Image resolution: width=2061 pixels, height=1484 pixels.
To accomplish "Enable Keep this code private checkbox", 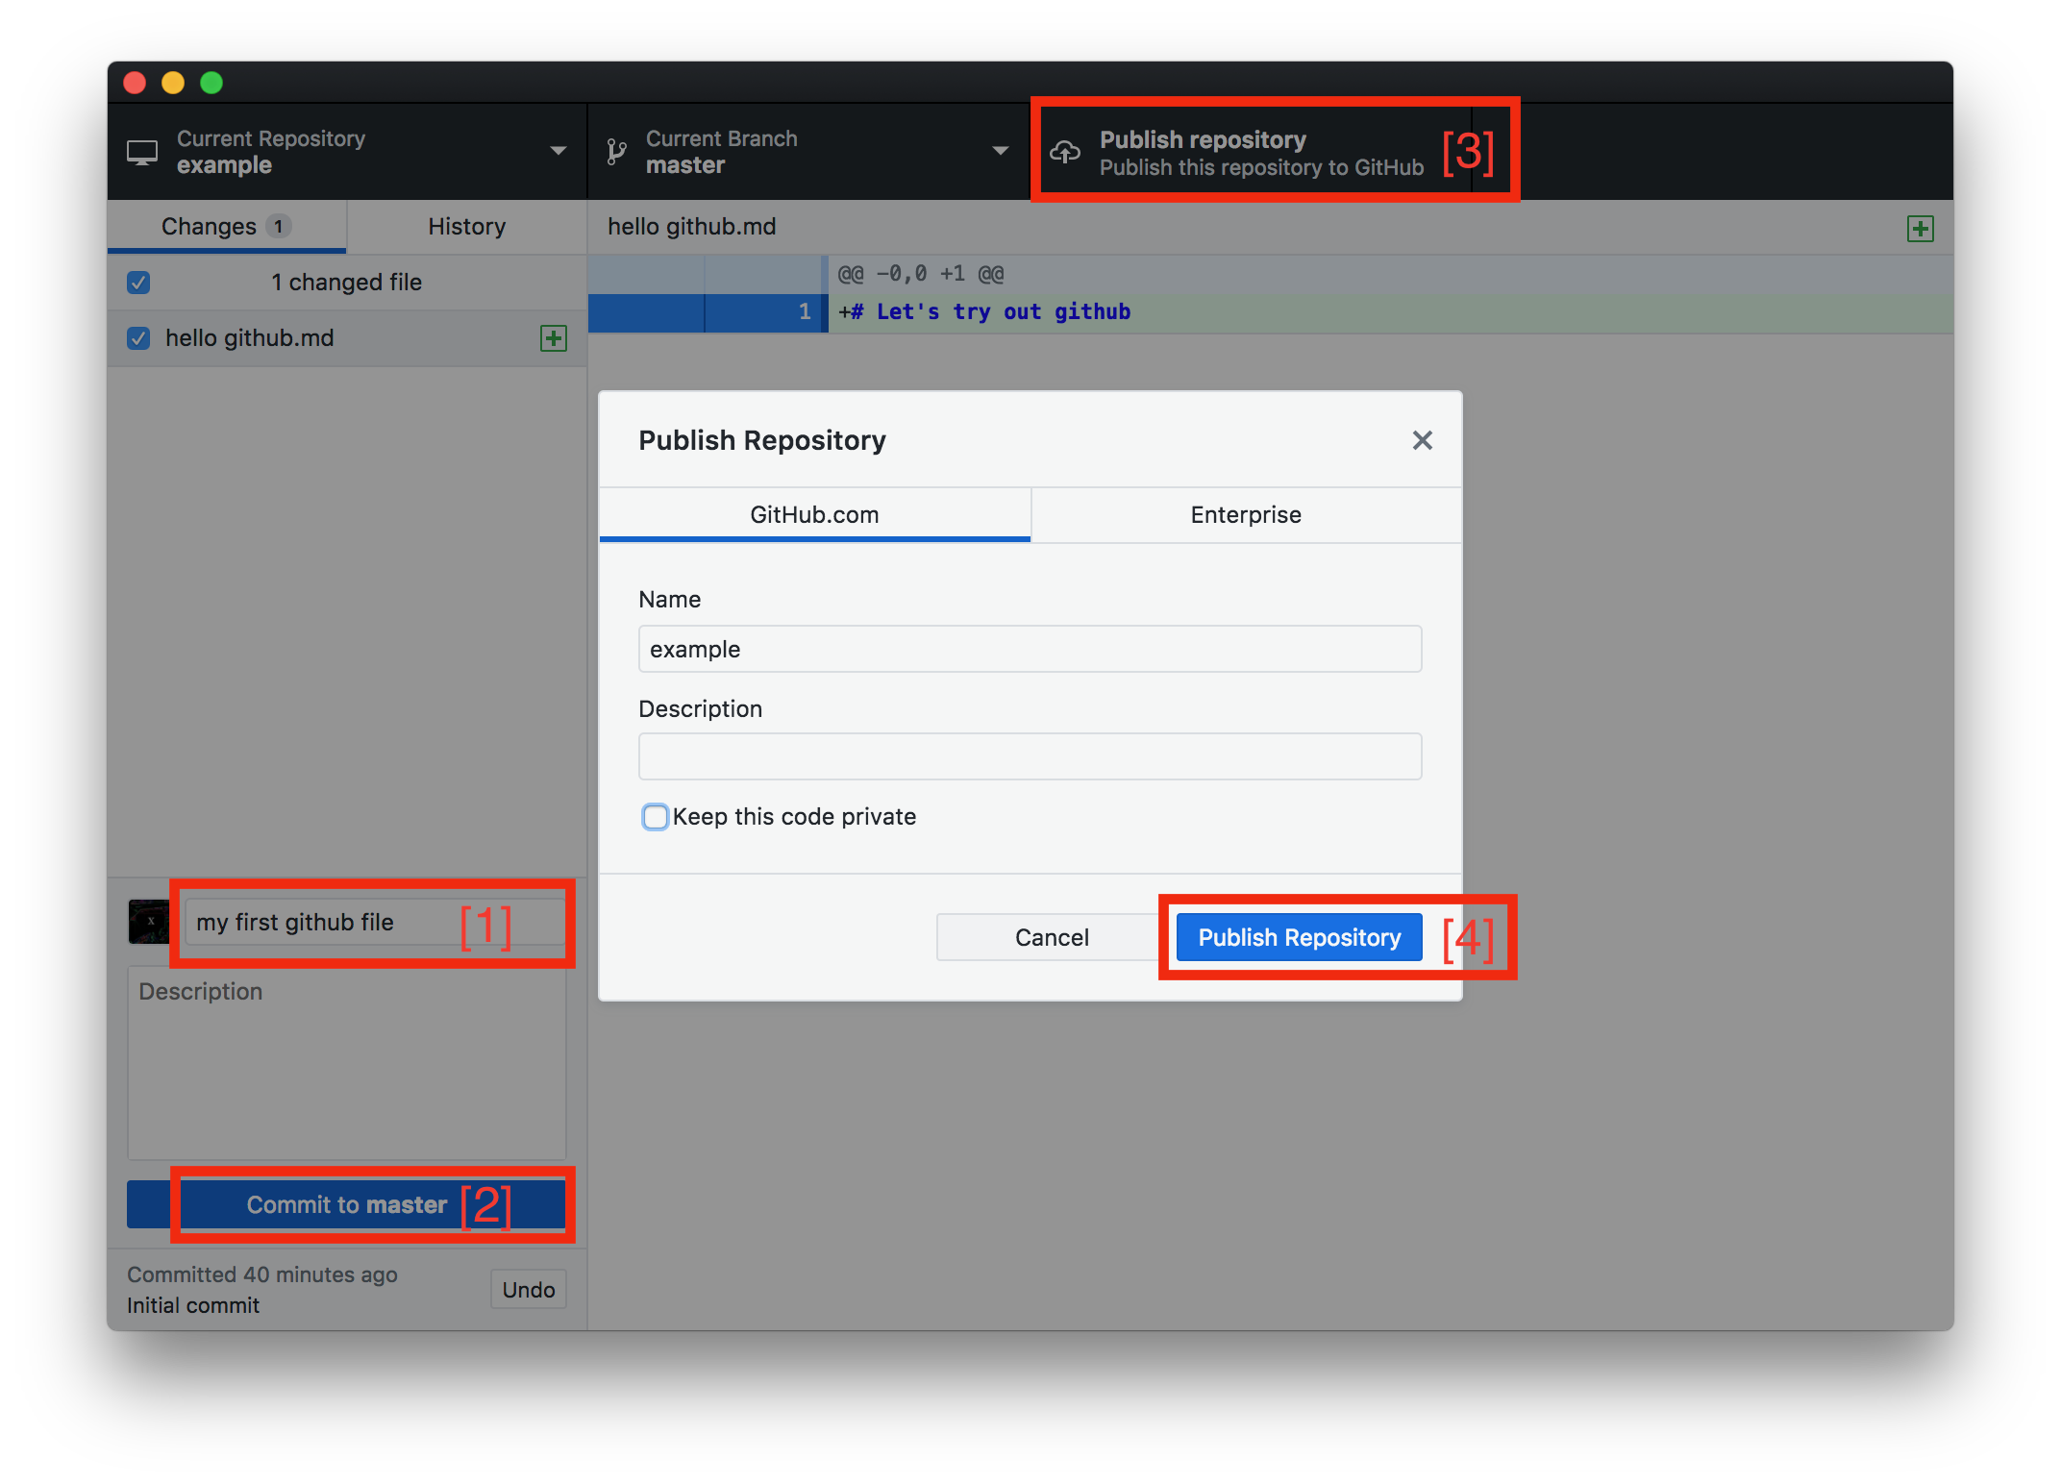I will [x=656, y=817].
